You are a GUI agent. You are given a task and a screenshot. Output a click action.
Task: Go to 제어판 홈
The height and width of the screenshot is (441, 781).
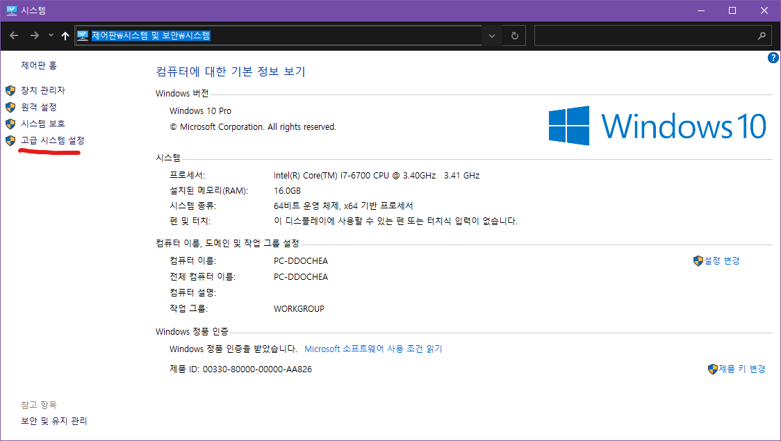39,65
